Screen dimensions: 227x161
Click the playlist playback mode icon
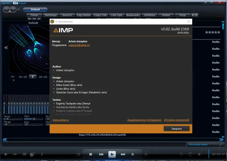[32, 155]
